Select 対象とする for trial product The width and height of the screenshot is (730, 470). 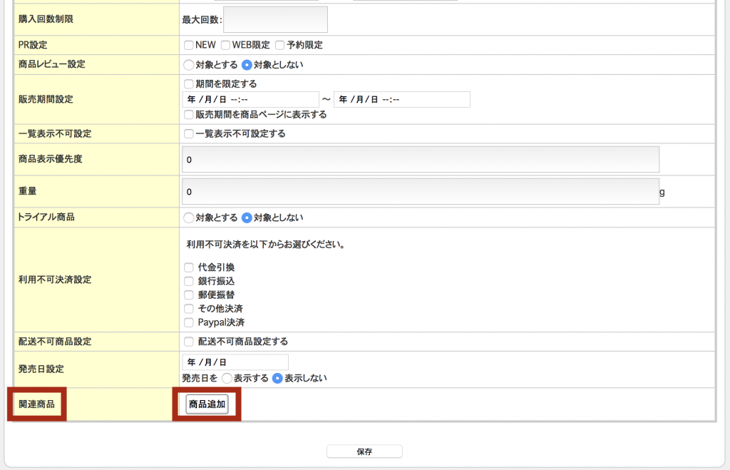click(x=188, y=219)
